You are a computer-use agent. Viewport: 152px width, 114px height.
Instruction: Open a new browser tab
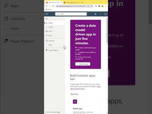[x=82, y=3]
